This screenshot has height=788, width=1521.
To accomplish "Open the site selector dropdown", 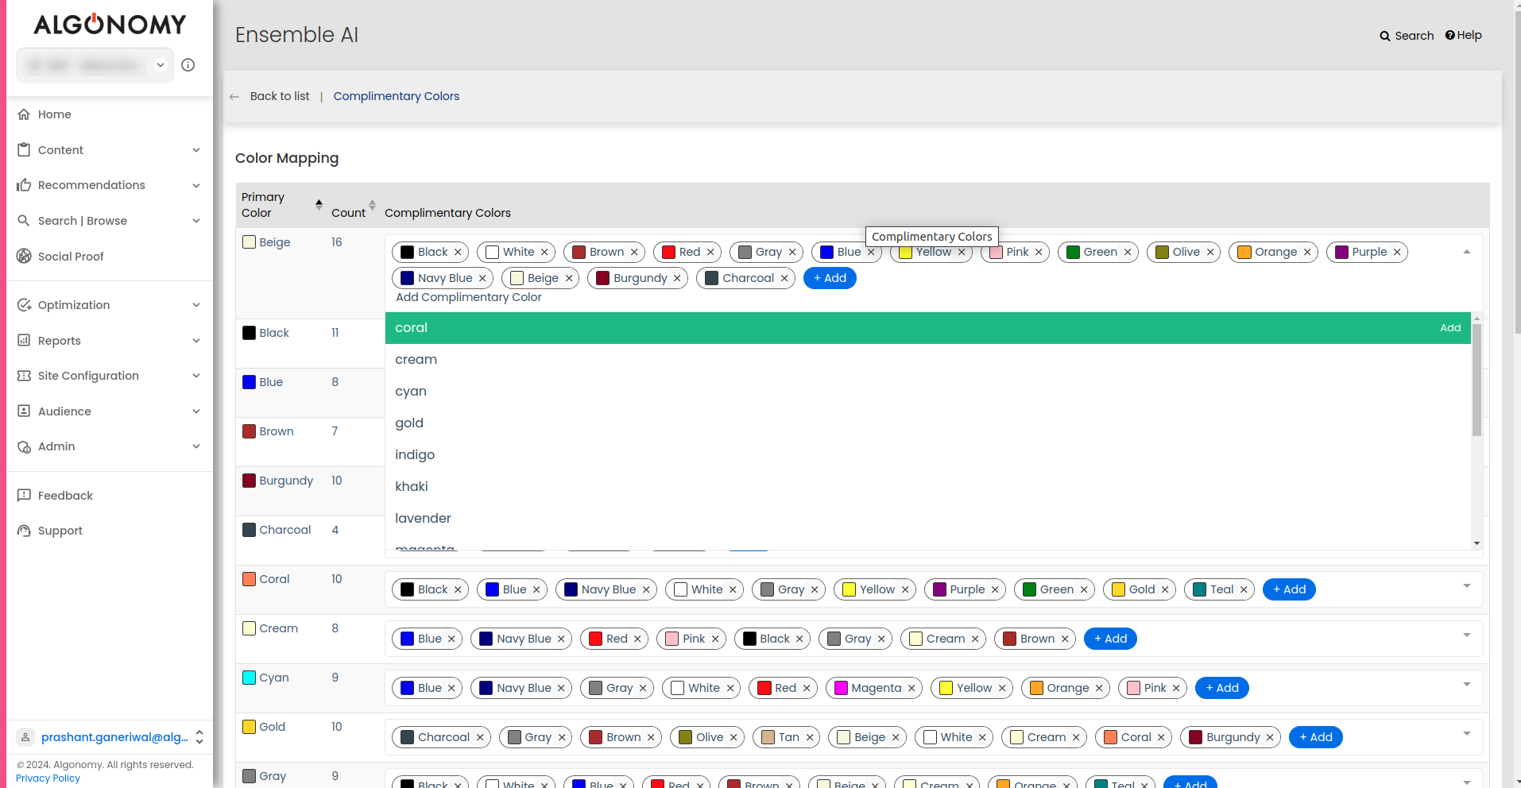I will pos(161,65).
